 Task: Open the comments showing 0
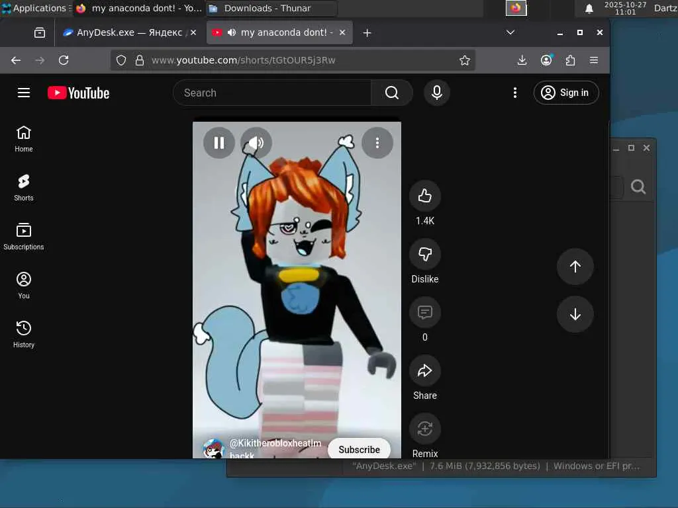(424, 312)
